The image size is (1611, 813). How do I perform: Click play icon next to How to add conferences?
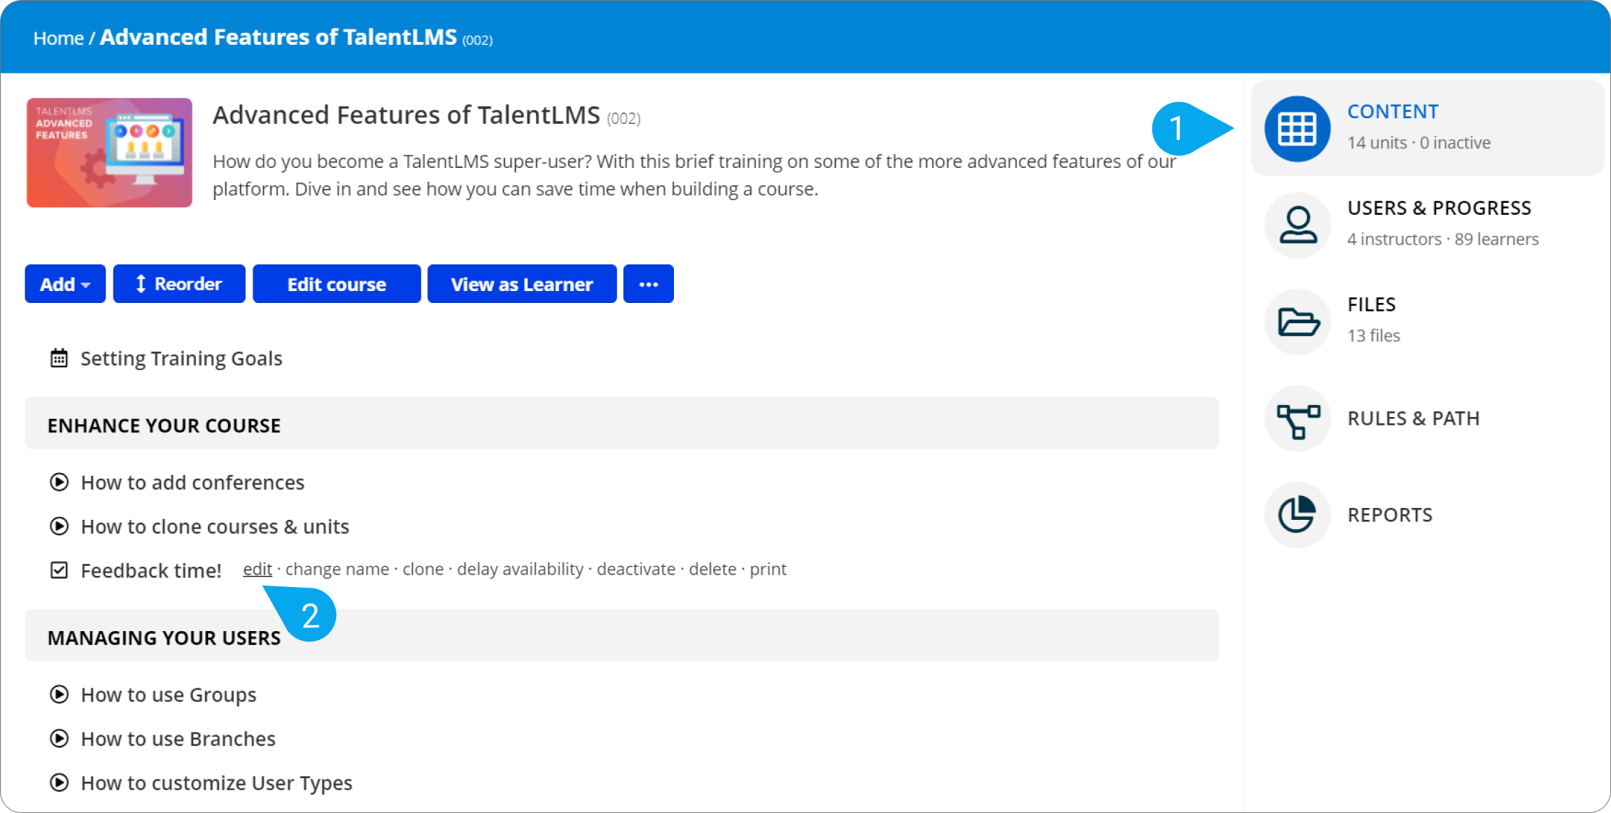pyautogui.click(x=59, y=483)
